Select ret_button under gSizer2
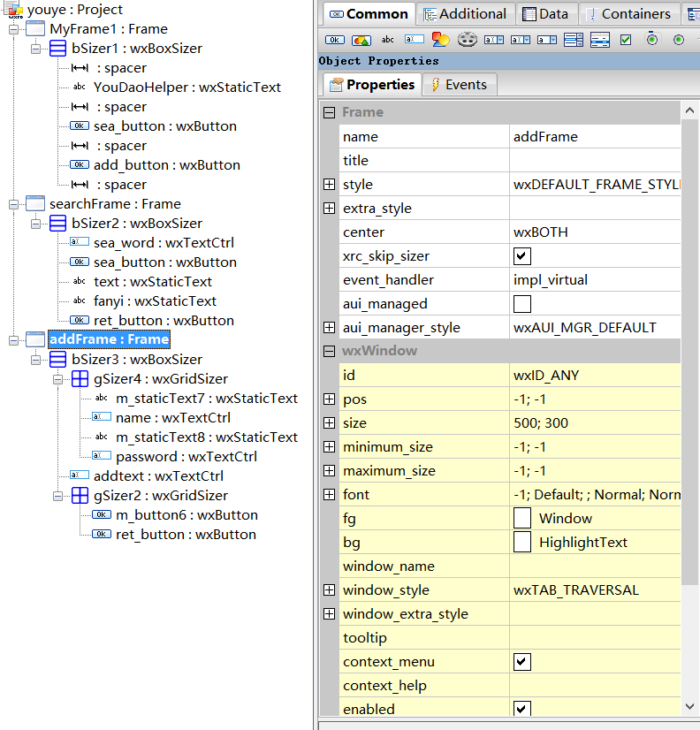 (186, 535)
